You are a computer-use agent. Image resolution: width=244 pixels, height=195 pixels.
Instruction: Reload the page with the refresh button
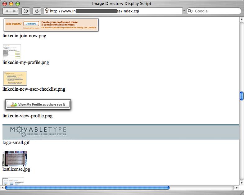(x=37, y=11)
